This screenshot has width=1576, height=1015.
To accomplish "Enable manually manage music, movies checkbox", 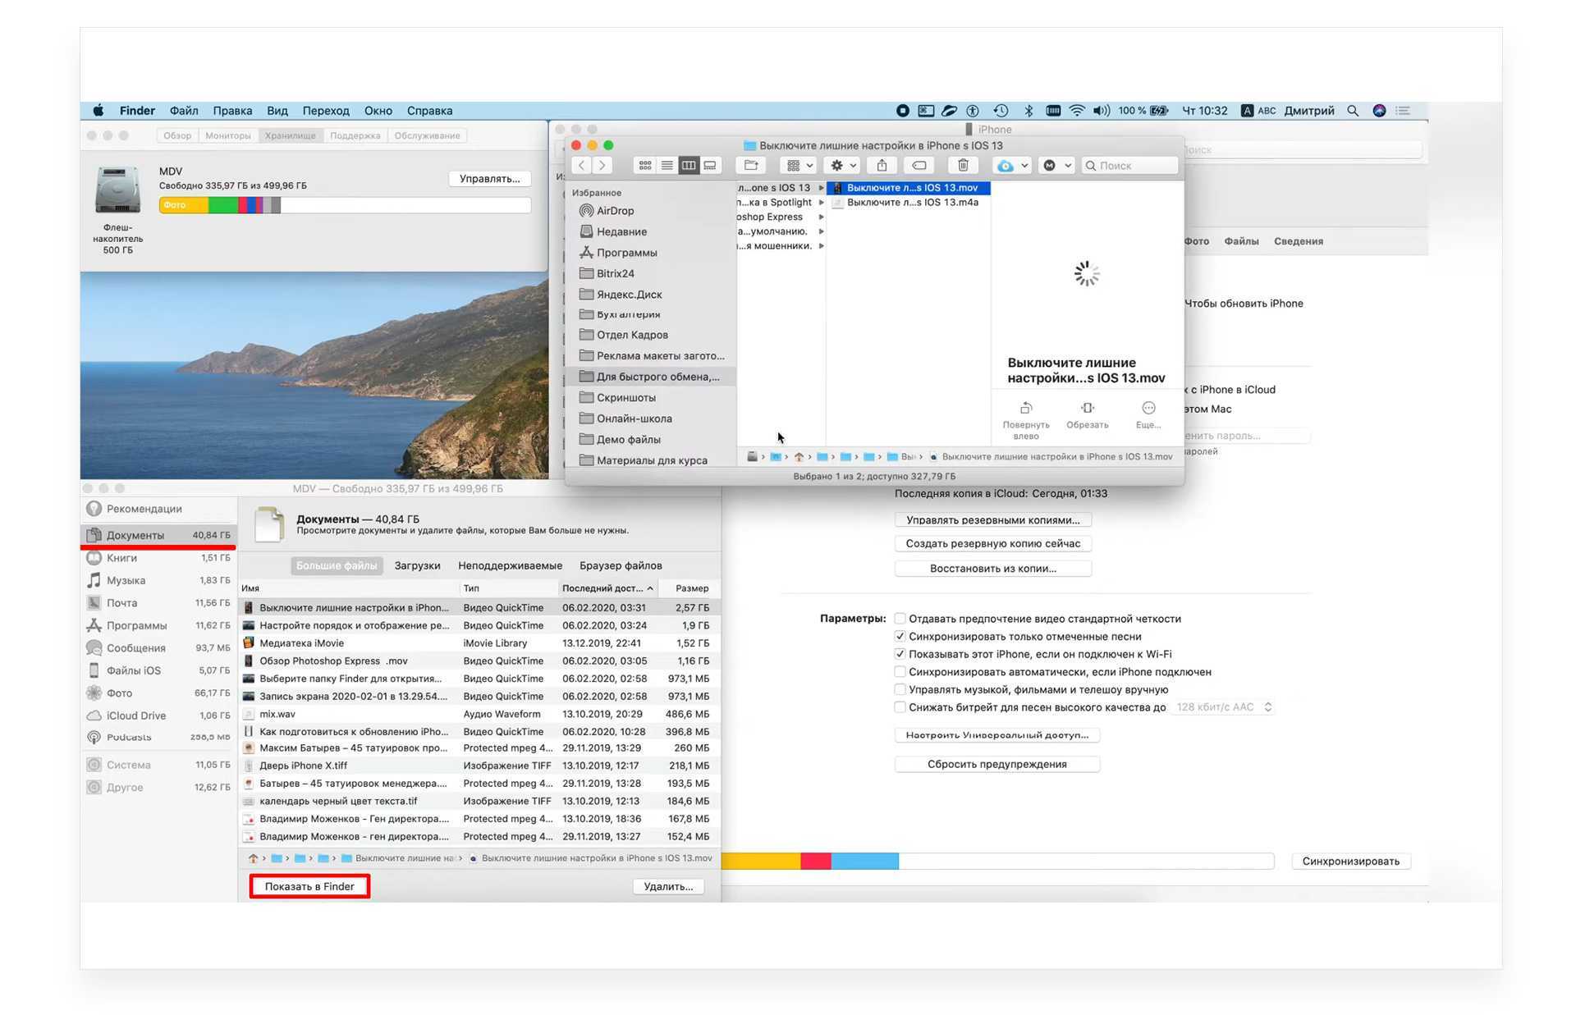I will point(900,690).
